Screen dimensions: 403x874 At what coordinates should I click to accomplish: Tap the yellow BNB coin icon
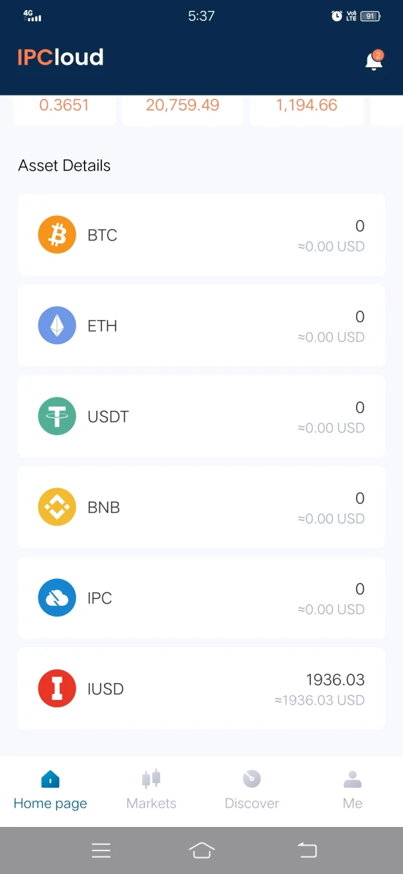(x=57, y=507)
